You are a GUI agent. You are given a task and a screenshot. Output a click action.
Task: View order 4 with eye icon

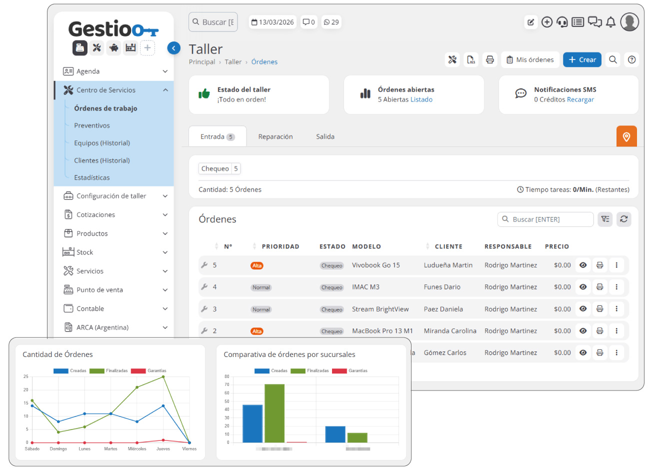583,287
